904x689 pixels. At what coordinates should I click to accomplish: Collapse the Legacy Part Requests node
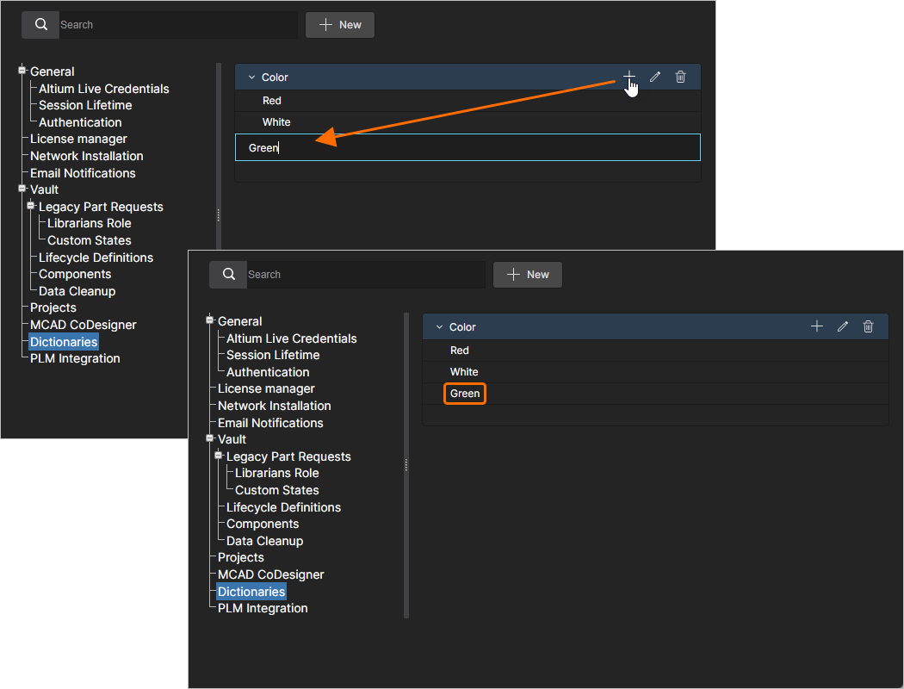[x=218, y=456]
